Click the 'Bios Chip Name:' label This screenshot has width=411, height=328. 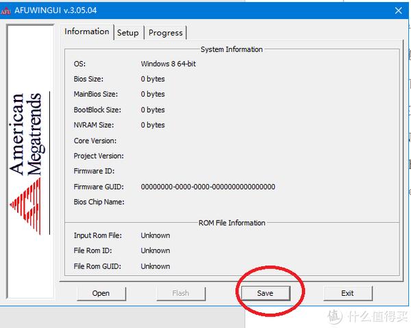point(99,202)
